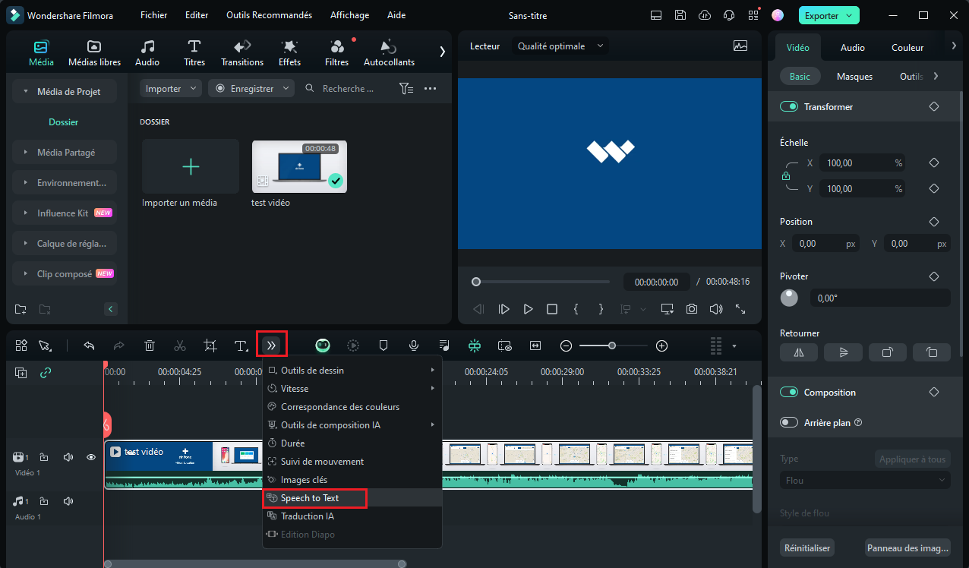The image size is (969, 568).
Task: Click the player progress scrubber handle
Action: (476, 282)
